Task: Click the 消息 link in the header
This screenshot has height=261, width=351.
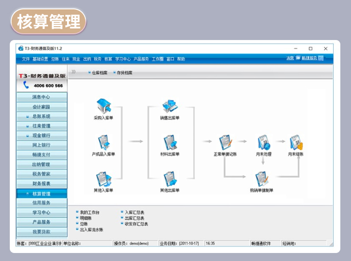Action: (x=290, y=58)
